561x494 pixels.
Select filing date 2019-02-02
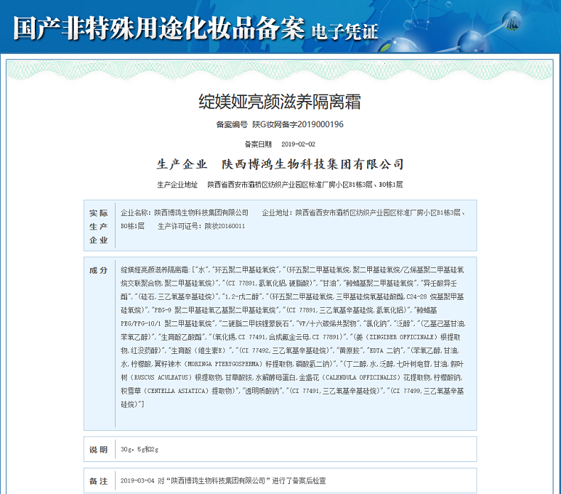298,144
